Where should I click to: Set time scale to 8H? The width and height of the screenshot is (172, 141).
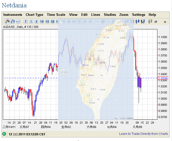(x=74, y=21)
